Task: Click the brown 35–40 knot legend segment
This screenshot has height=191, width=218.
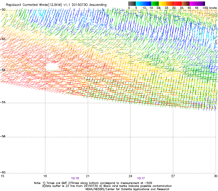Action: 186,4
